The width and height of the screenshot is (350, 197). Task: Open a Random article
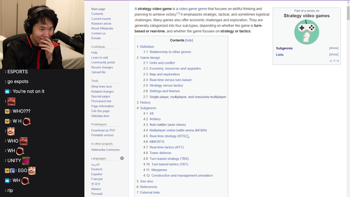pos(101,24)
